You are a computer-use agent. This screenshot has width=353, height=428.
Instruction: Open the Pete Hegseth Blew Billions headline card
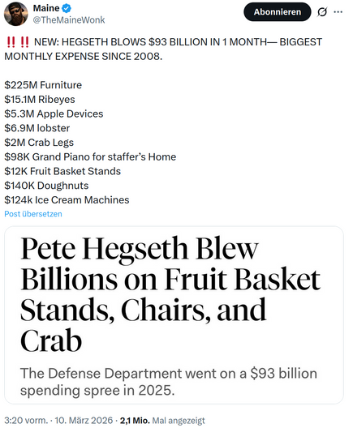174,315
